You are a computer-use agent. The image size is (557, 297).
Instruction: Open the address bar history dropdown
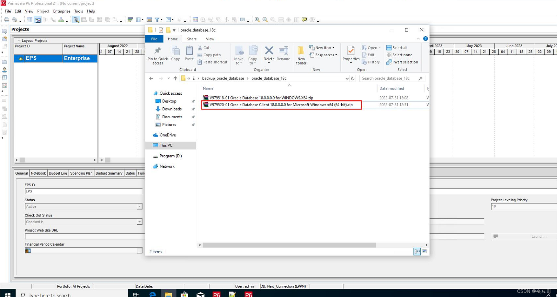click(346, 79)
